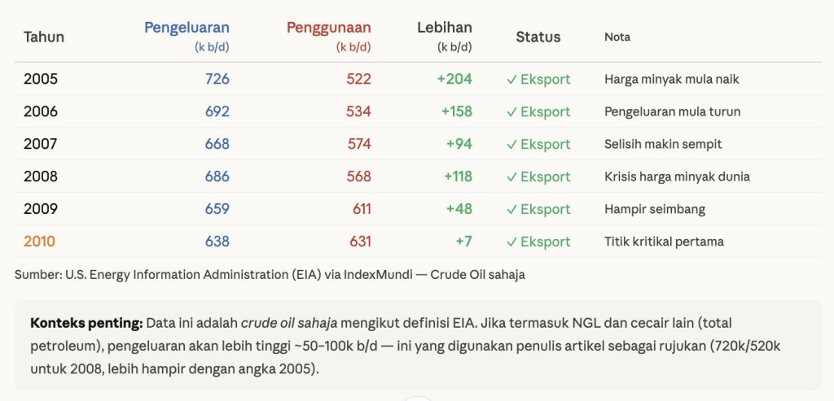Select the Lebihan column header
The height and width of the screenshot is (401, 834).
(x=444, y=28)
